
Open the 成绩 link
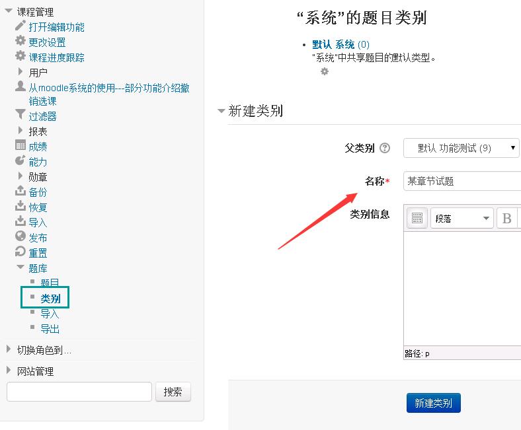pos(38,147)
